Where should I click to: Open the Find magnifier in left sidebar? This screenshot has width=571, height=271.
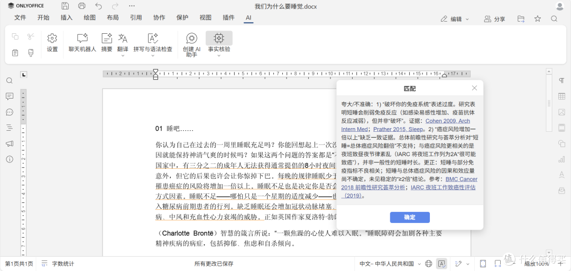click(x=10, y=81)
